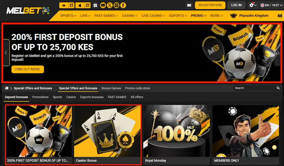Expand the settings gear dropdown
This screenshot has height=166, width=284.
coord(253,5)
